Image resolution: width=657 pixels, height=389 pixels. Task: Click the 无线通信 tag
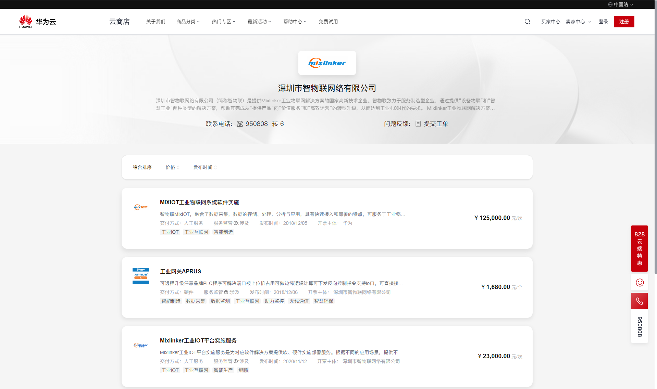click(299, 301)
